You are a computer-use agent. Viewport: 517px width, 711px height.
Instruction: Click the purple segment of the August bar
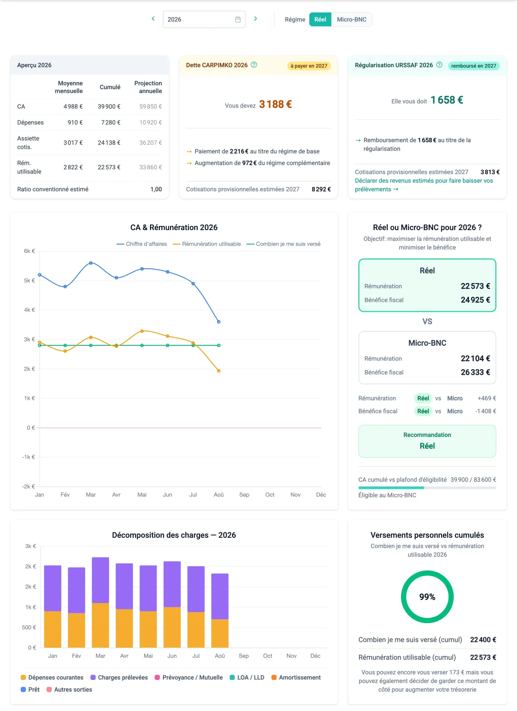(x=220, y=597)
